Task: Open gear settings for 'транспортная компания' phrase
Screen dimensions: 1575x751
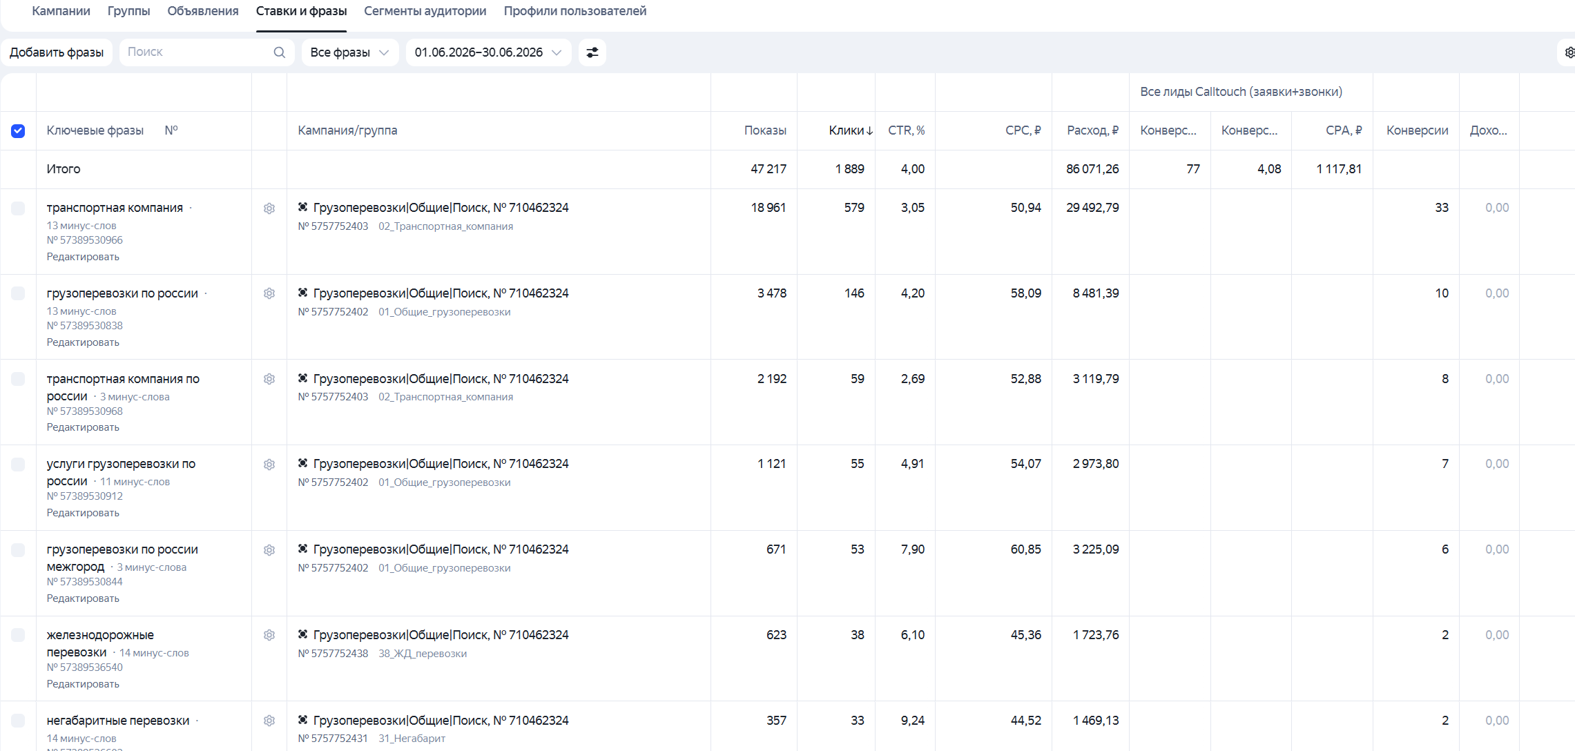Action: [x=269, y=208]
